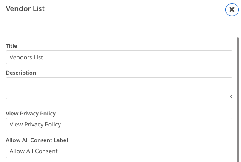Click the "Description" field label
The width and height of the screenshot is (241, 162).
pyautogui.click(x=21, y=73)
